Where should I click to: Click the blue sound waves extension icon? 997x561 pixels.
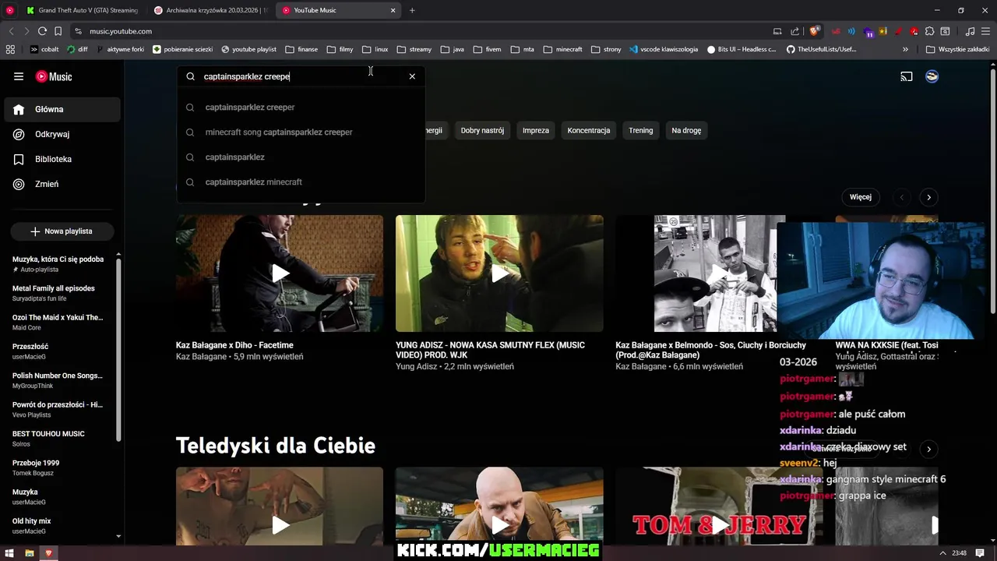pos(851,31)
